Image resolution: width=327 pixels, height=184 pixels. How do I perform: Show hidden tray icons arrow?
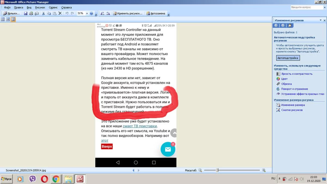click(279, 179)
